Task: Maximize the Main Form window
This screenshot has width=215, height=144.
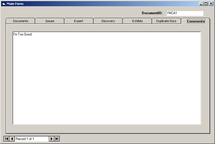Action: pyautogui.click(x=206, y=4)
